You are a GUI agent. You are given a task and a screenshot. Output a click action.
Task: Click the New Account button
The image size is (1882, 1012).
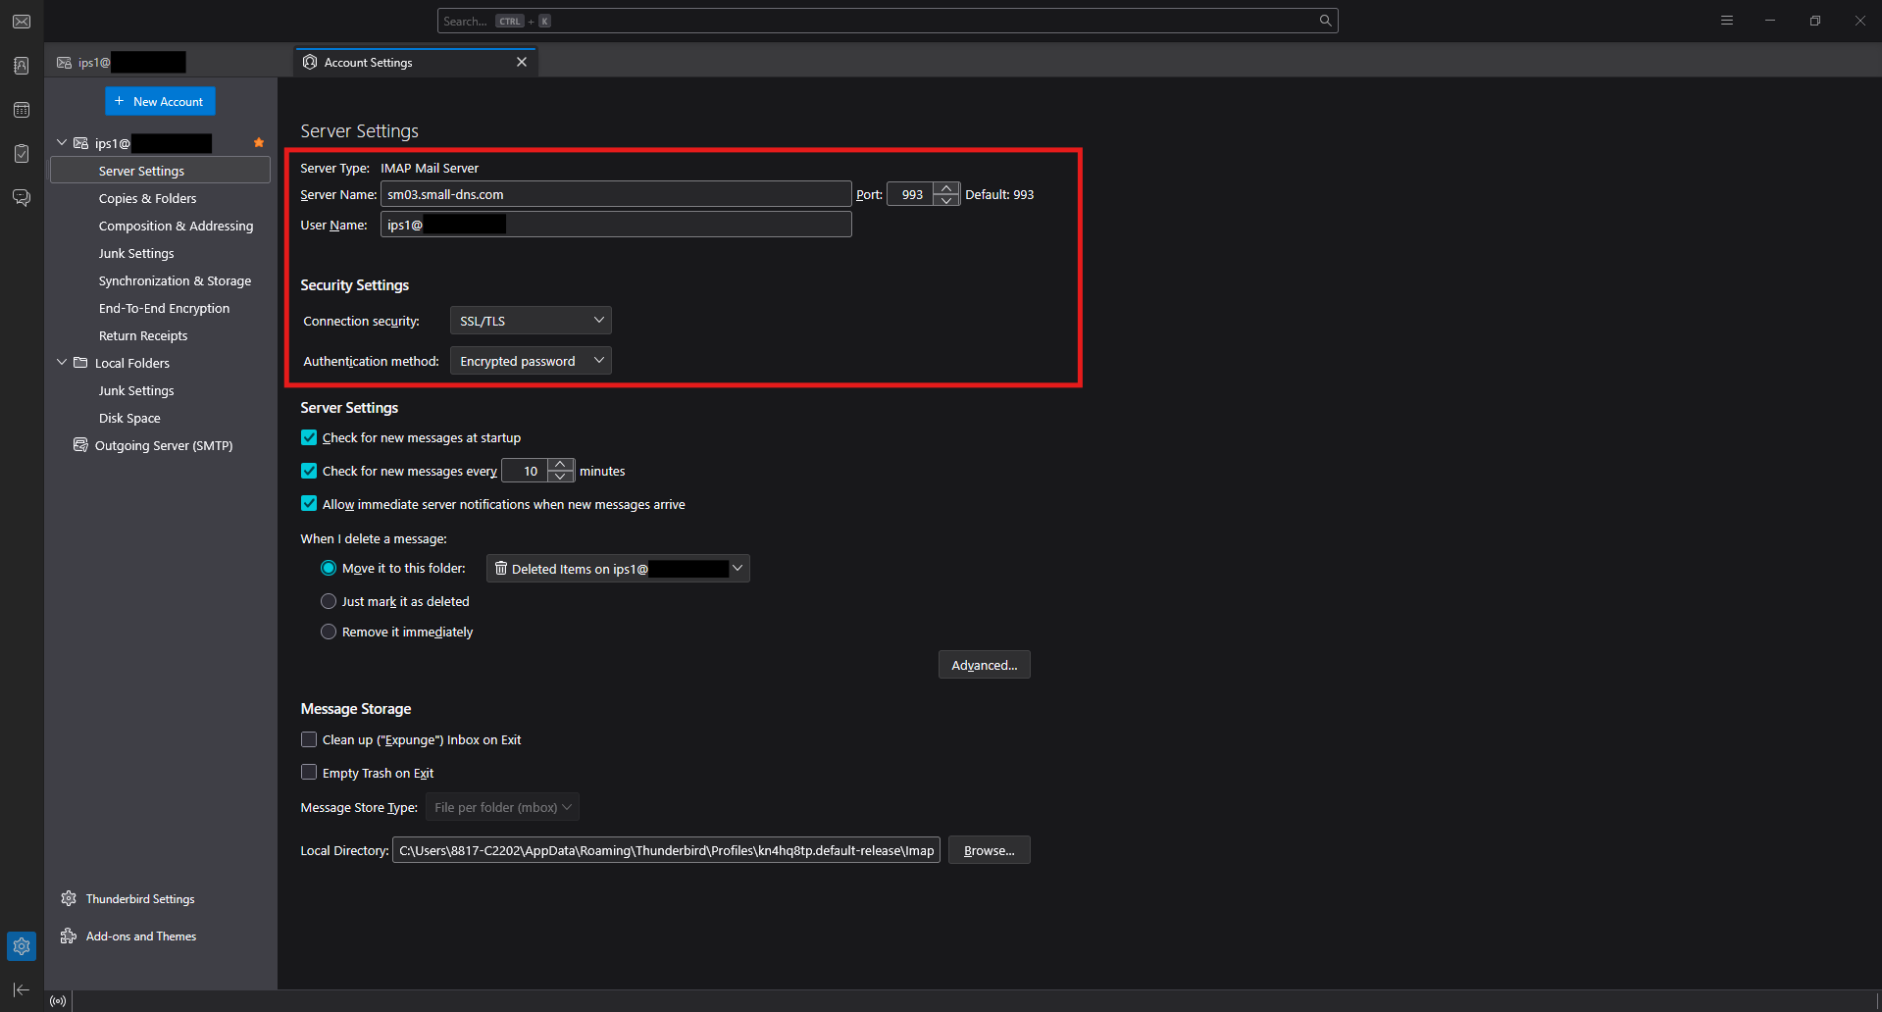pyautogui.click(x=160, y=101)
